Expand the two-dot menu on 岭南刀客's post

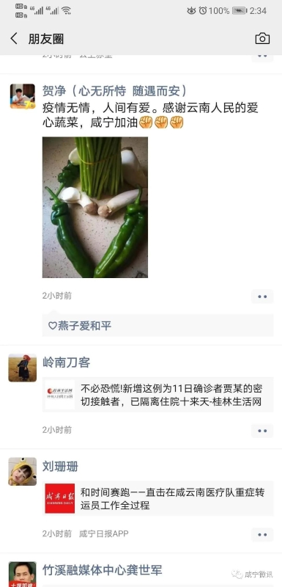(x=262, y=431)
